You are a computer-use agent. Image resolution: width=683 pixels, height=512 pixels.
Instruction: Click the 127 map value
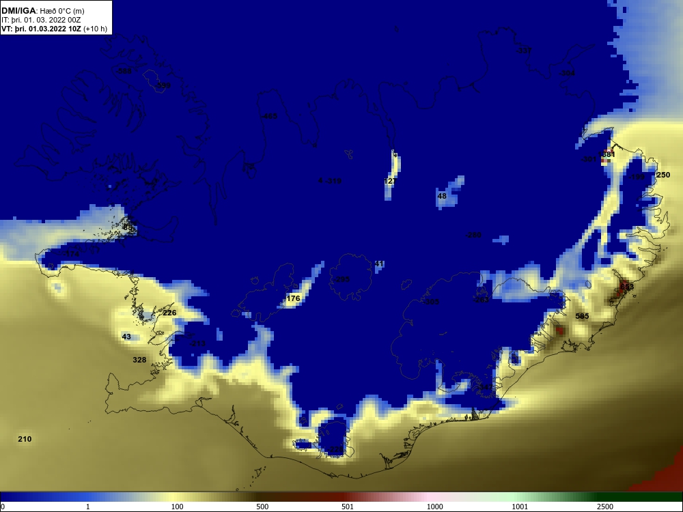pos(390,181)
